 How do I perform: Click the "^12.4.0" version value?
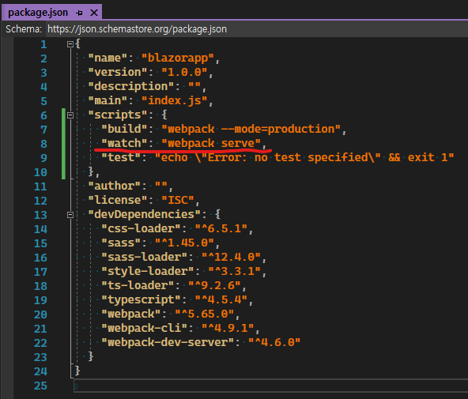tap(232, 257)
